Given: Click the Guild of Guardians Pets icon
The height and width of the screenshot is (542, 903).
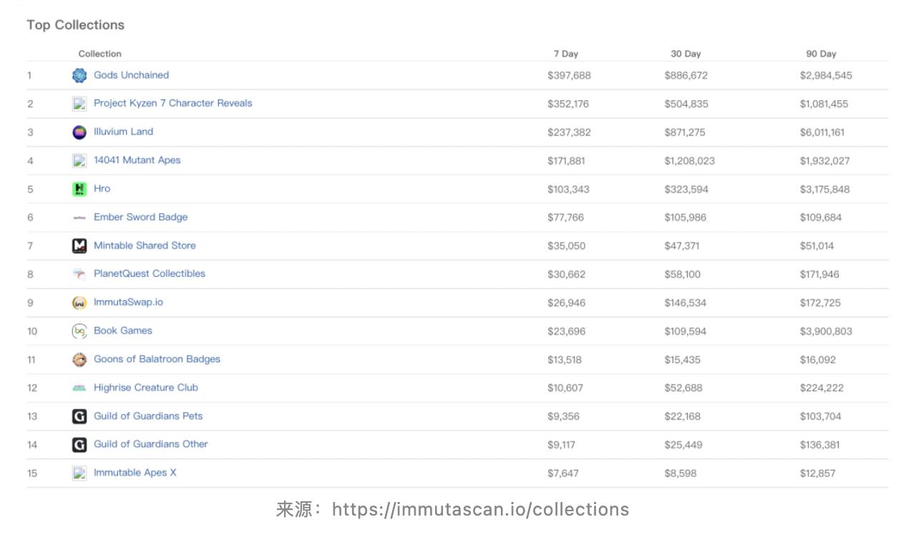Looking at the screenshot, I should point(79,416).
